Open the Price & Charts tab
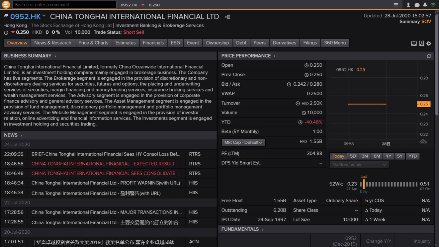This screenshot has width=439, height=247. (x=93, y=43)
